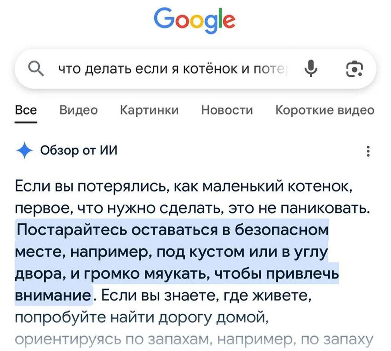Switch to Короткие видео tab
The image size is (391, 351).
[x=325, y=110]
